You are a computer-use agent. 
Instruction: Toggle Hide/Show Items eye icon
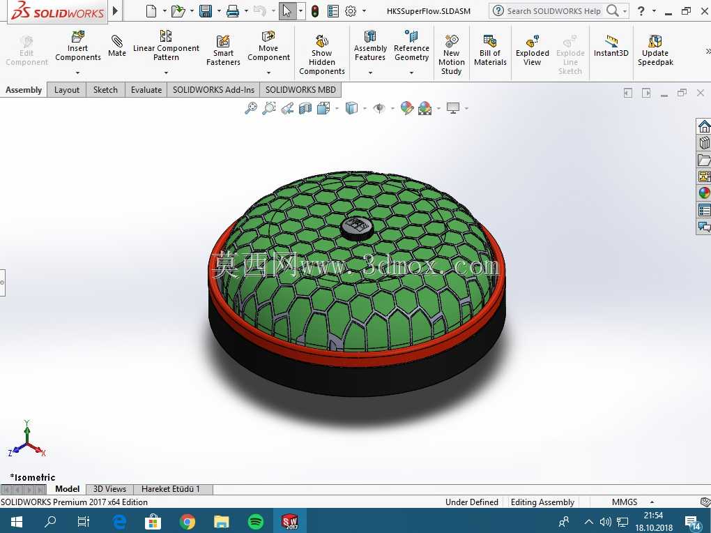tap(379, 108)
